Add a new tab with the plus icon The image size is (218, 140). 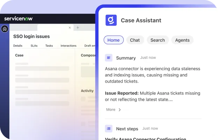click(x=78, y=28)
